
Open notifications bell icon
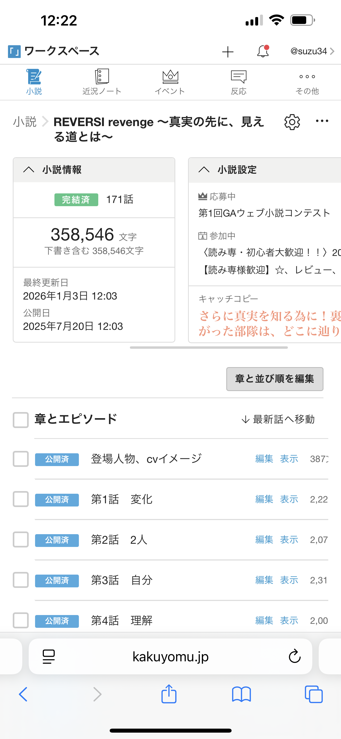(263, 52)
